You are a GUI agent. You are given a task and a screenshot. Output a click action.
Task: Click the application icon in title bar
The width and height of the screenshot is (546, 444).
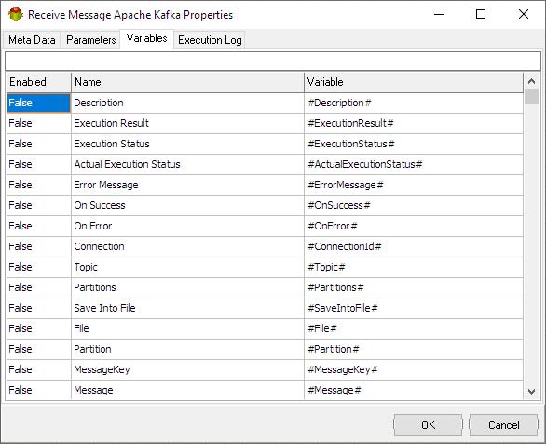16,15
